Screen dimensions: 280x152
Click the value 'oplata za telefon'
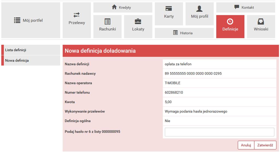(x=178, y=64)
